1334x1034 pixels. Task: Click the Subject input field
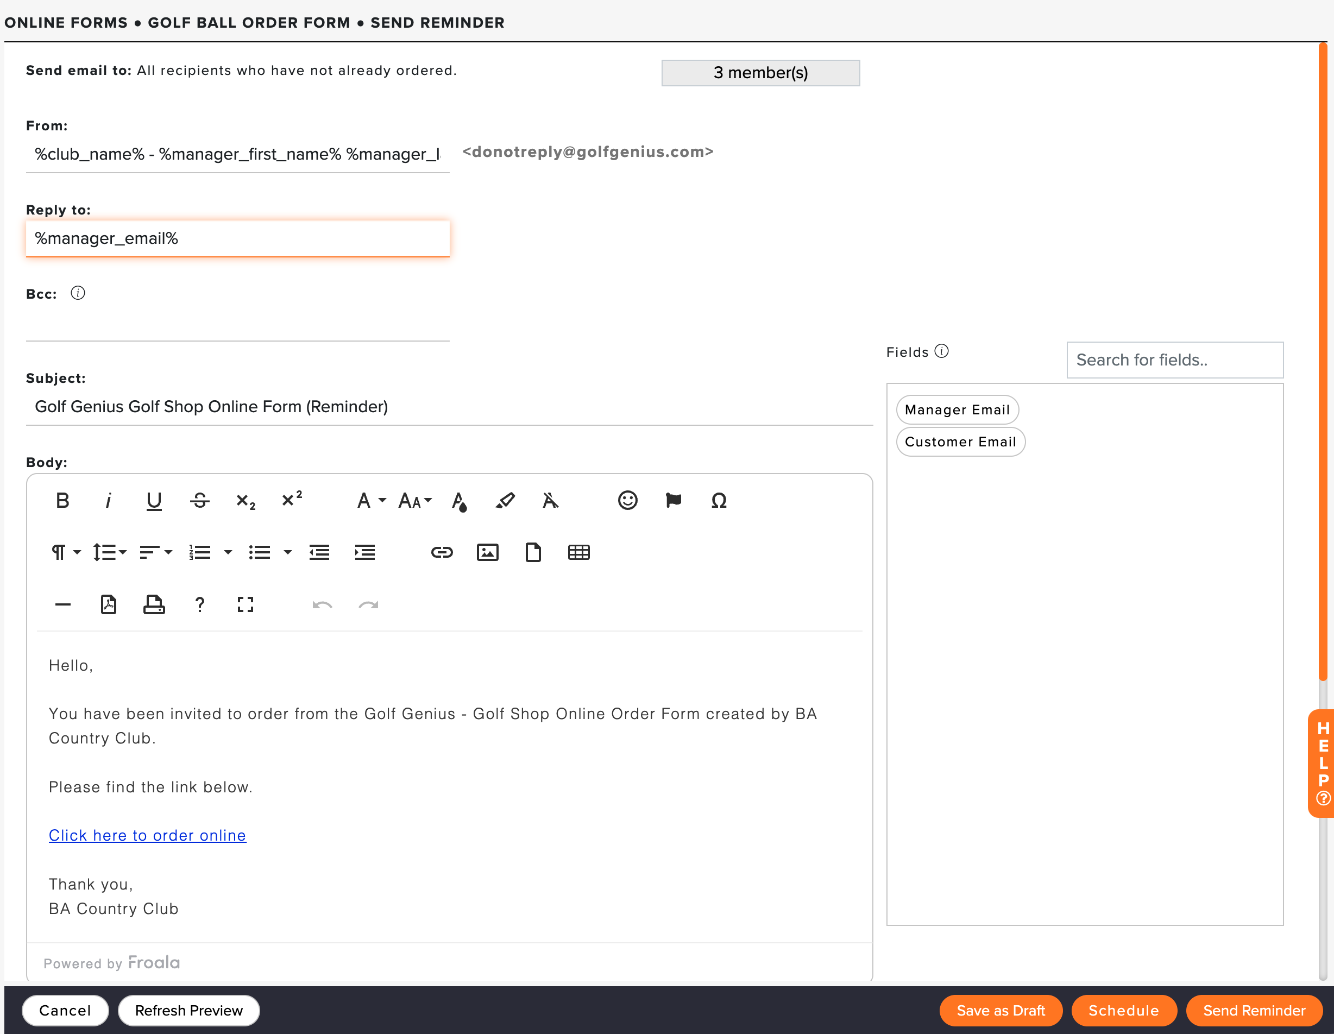click(x=450, y=407)
